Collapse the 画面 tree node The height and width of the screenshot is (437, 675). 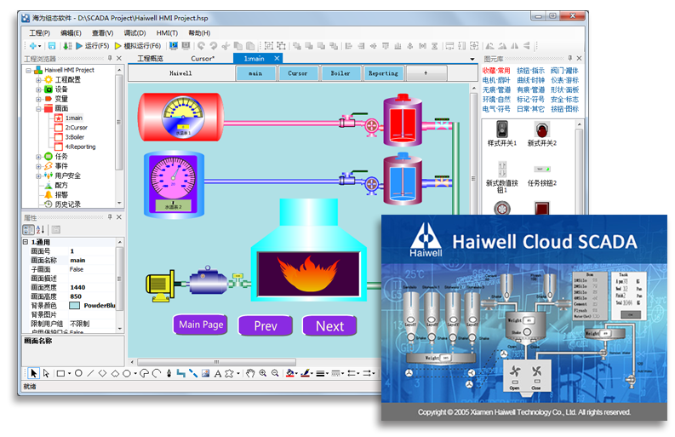click(38, 109)
